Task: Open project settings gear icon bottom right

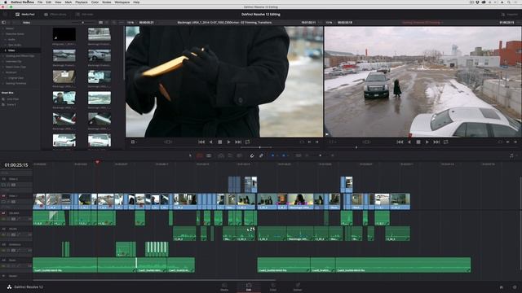Action: [x=515, y=287]
